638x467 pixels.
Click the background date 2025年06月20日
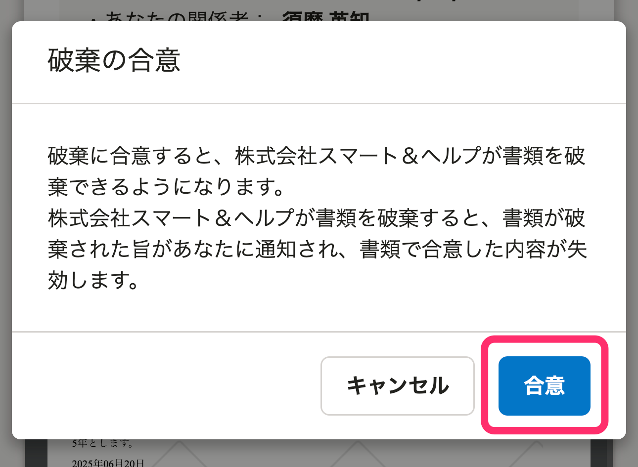click(x=108, y=463)
